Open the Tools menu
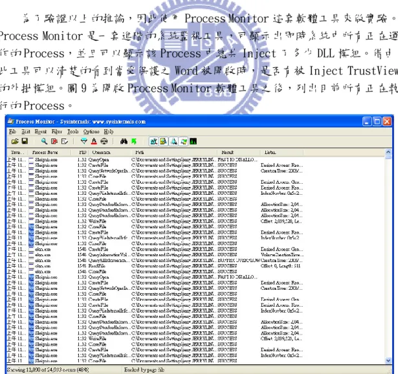Image resolution: width=398 pixels, height=374 pixels. coord(72,131)
